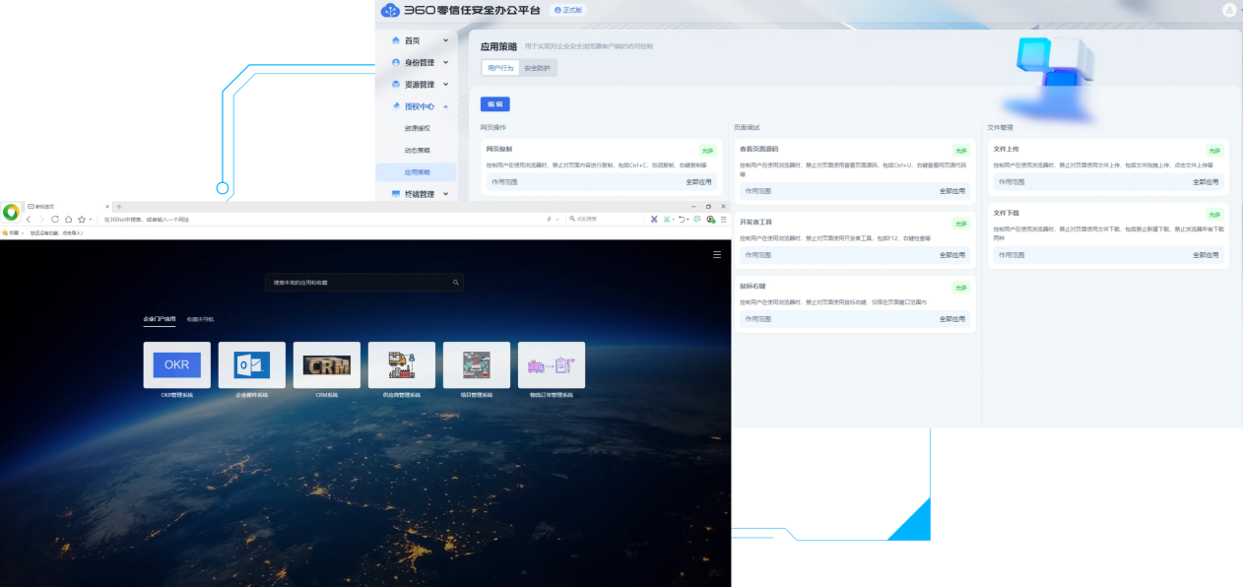Click 资源管理 icon in sidebar
Viewport: 1243px width, 587px height.
(396, 85)
